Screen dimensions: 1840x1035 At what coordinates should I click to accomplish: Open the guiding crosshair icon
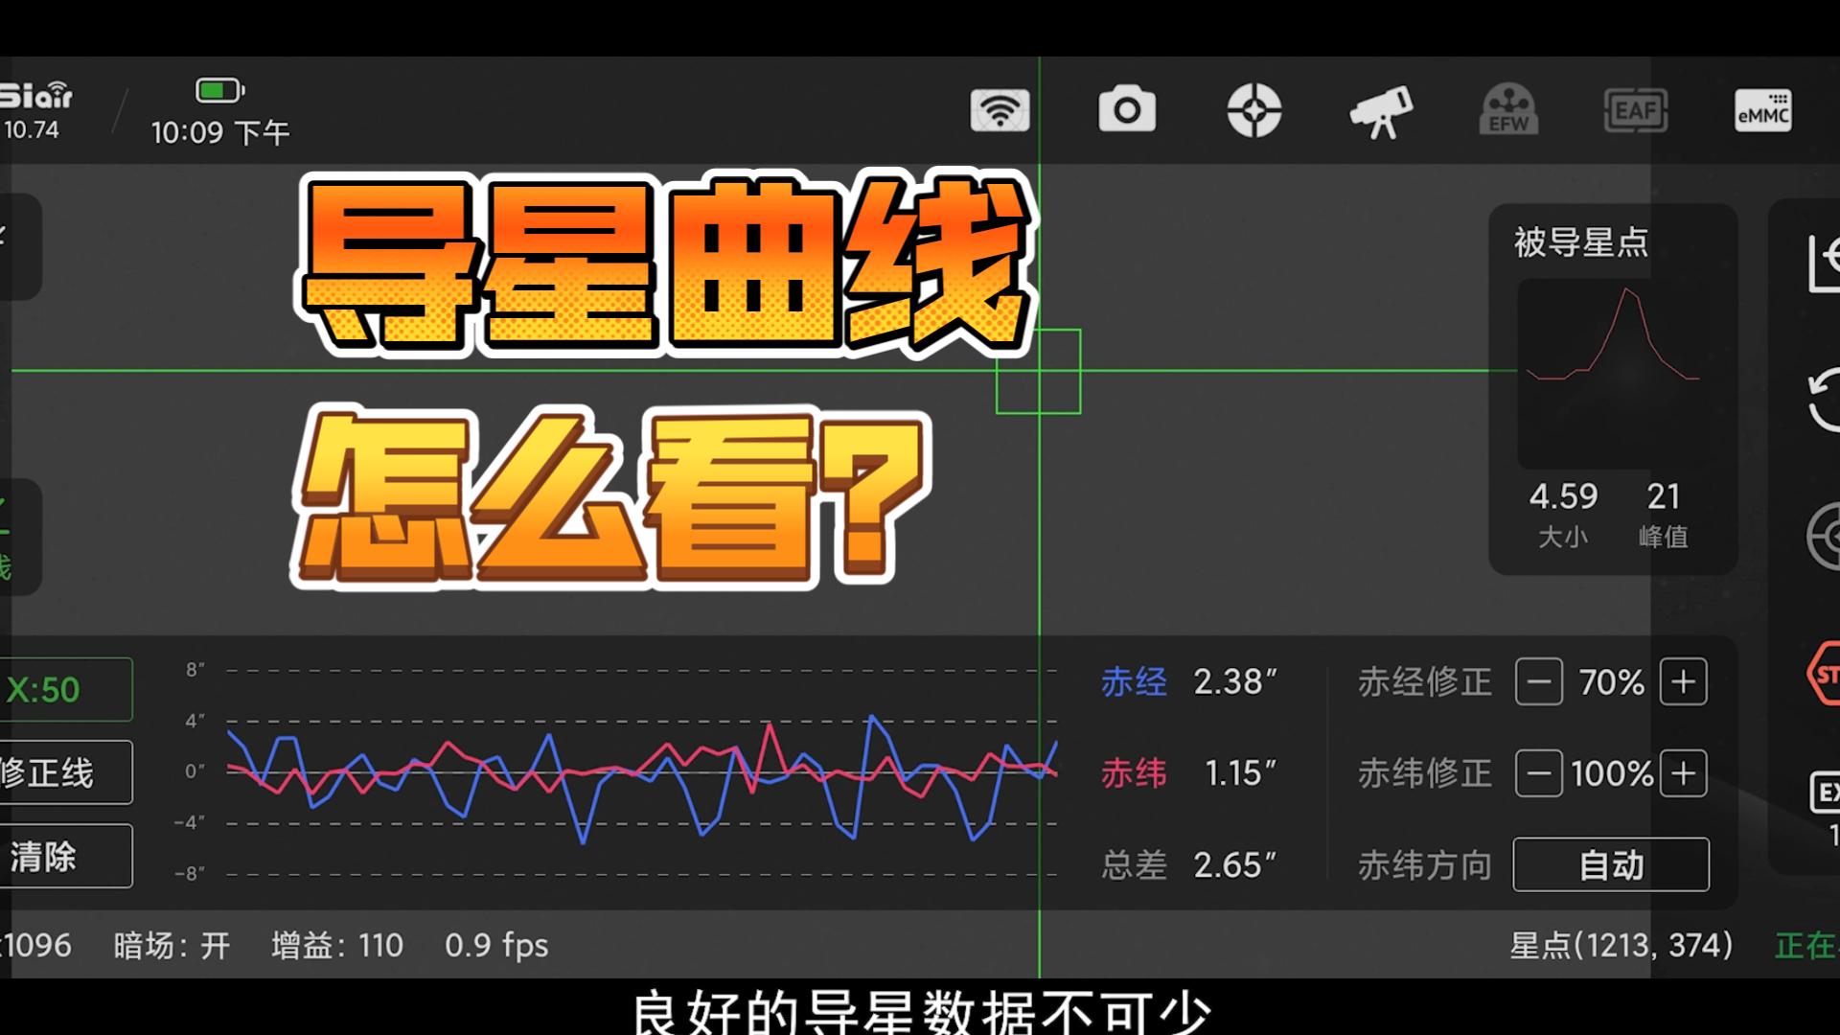click(x=1254, y=110)
